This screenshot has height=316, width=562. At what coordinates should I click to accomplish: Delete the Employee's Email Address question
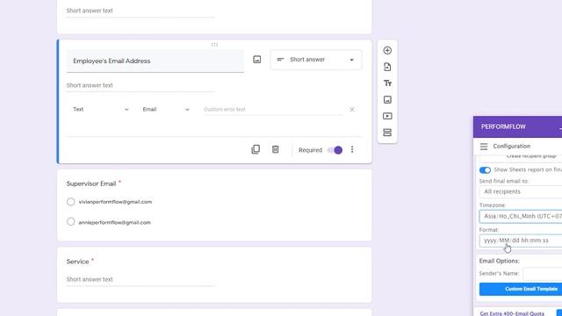275,149
